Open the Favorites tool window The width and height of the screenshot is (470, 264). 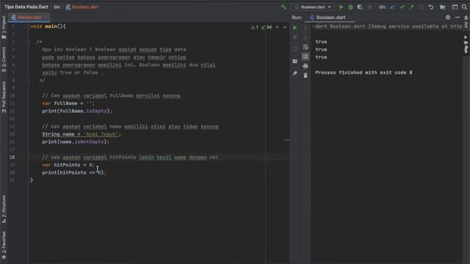pyautogui.click(x=4, y=245)
